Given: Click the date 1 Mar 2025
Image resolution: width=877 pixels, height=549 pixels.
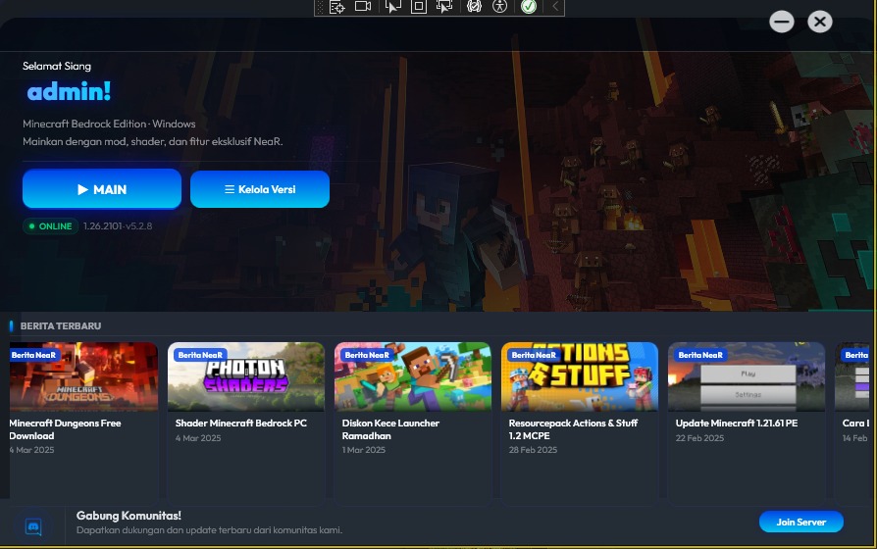Looking at the screenshot, I should point(364,449).
